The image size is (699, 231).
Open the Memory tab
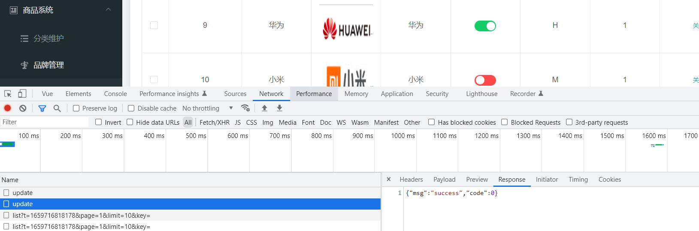click(356, 94)
